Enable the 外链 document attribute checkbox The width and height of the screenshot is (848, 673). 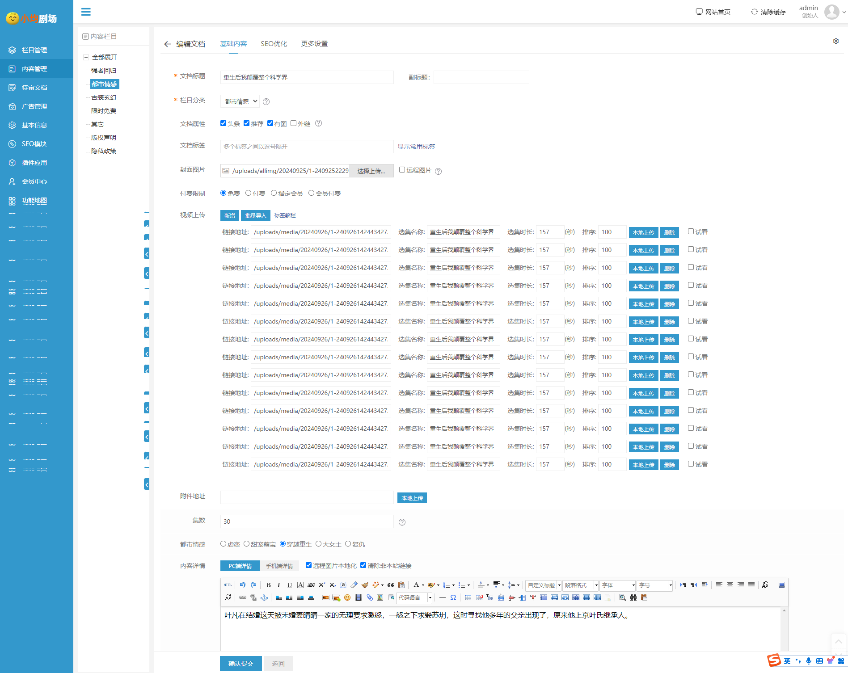click(x=293, y=123)
